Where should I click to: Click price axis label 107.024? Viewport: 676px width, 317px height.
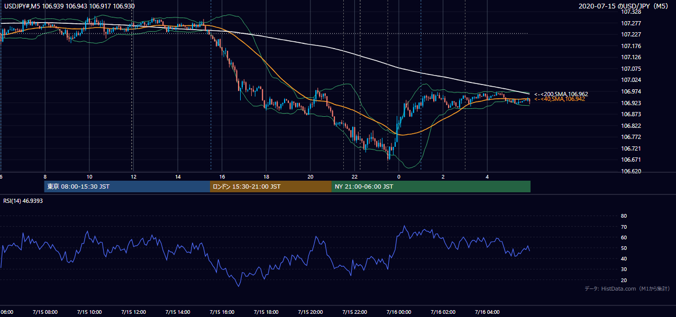pos(631,80)
